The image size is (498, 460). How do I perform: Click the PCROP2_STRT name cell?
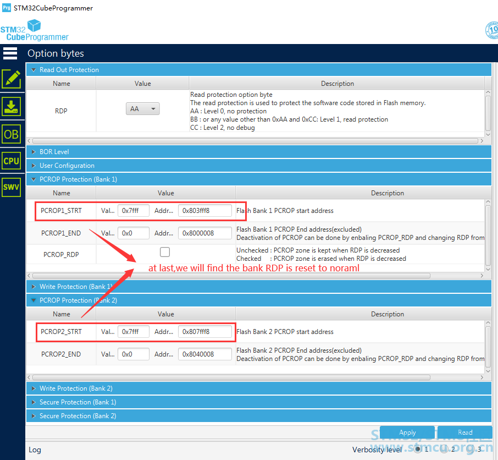point(61,332)
